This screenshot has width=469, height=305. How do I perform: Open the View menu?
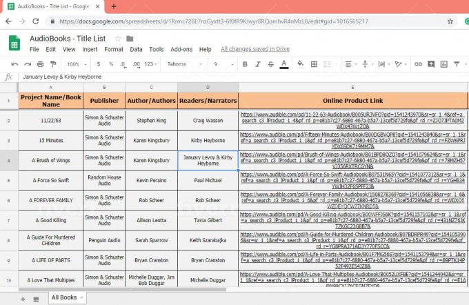[x=69, y=49]
